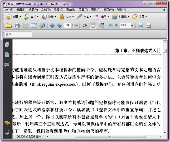This screenshot has height=142, width=170.
Task: Open the View menu (视图)
Action: 33,10
